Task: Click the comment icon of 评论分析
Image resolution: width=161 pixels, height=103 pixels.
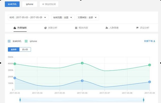Action: point(137,28)
